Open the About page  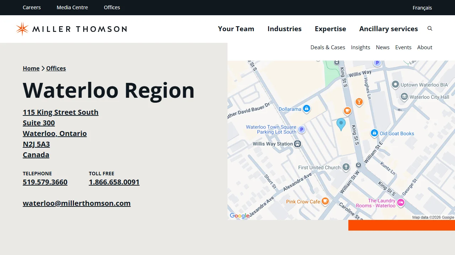click(x=425, y=47)
